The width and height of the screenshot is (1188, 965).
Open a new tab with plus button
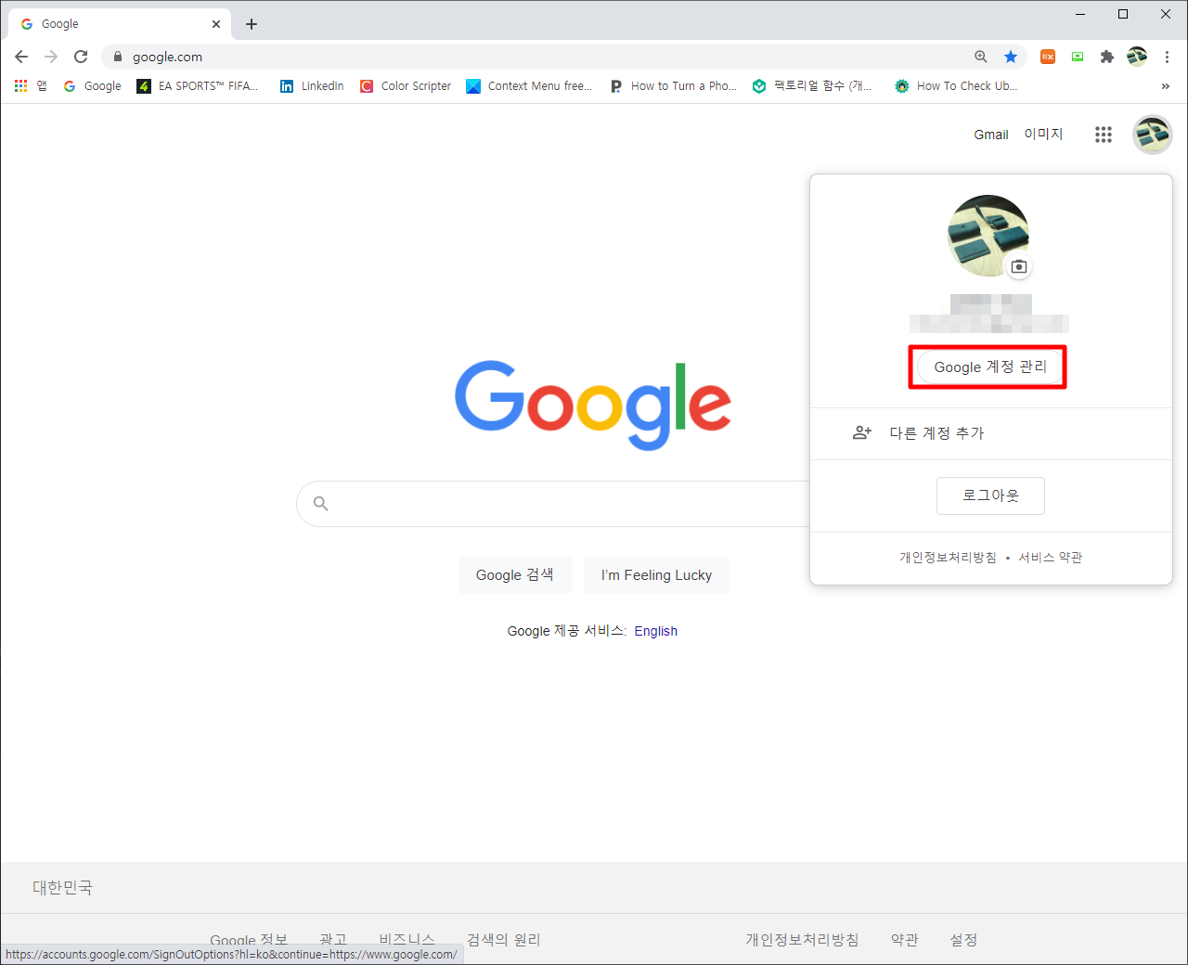(x=252, y=24)
